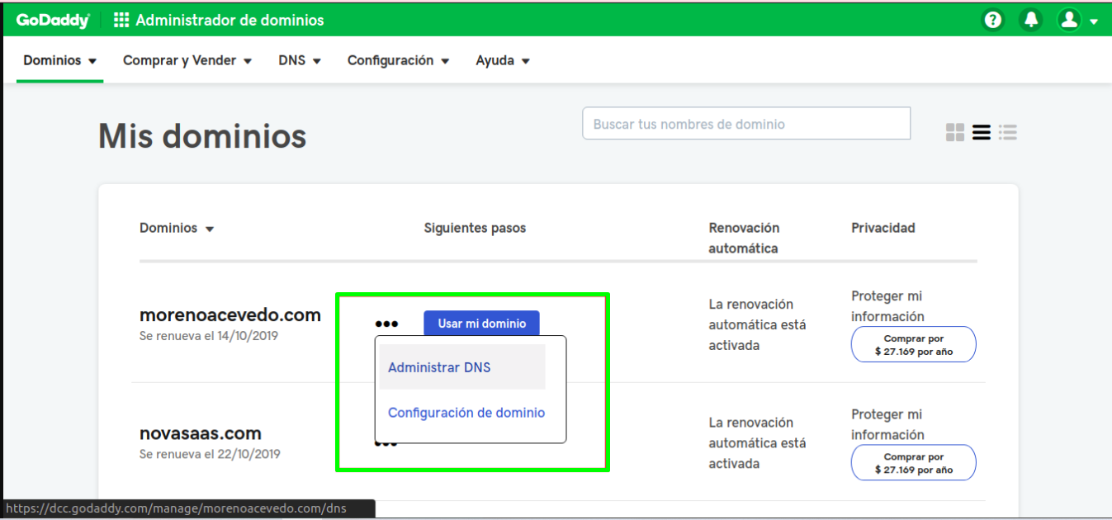Expand the Dominios menu

pyautogui.click(x=60, y=60)
